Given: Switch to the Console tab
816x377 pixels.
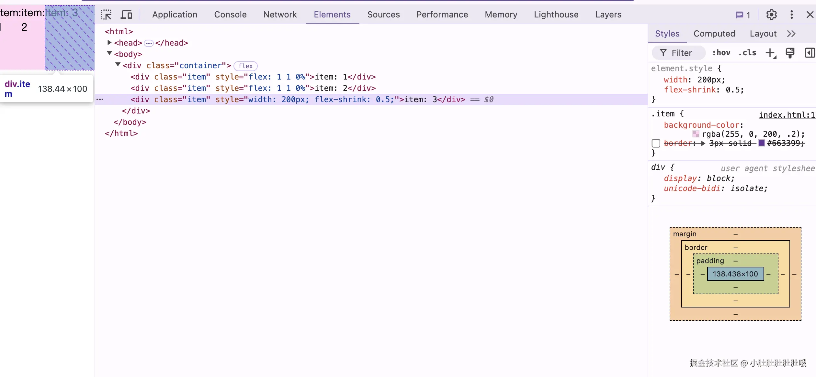Looking at the screenshot, I should coord(230,15).
